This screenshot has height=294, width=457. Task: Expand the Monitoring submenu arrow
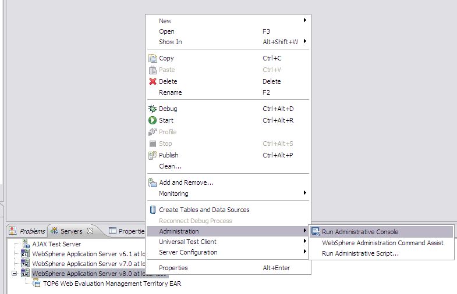pyautogui.click(x=305, y=192)
